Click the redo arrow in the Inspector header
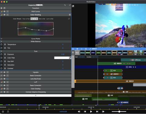146x114 pixels. click(70, 5)
